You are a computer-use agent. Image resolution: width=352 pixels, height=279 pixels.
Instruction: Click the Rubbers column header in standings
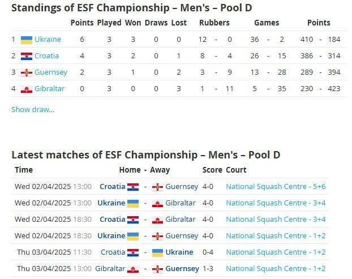click(x=214, y=23)
